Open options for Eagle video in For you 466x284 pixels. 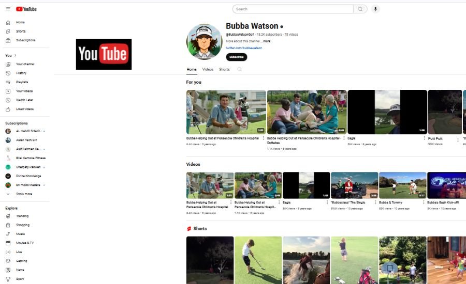coord(425,138)
